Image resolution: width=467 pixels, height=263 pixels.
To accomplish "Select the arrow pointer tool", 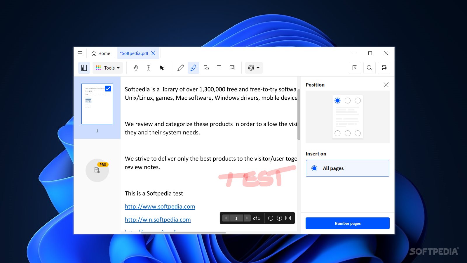I will point(162,68).
